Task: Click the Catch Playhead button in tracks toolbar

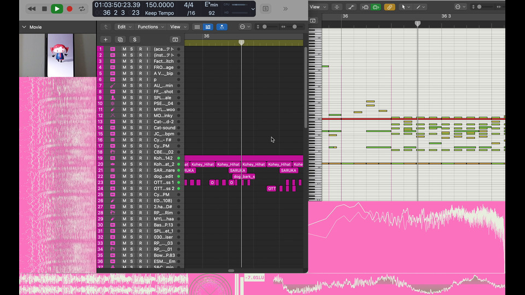Action: pyautogui.click(x=221, y=27)
